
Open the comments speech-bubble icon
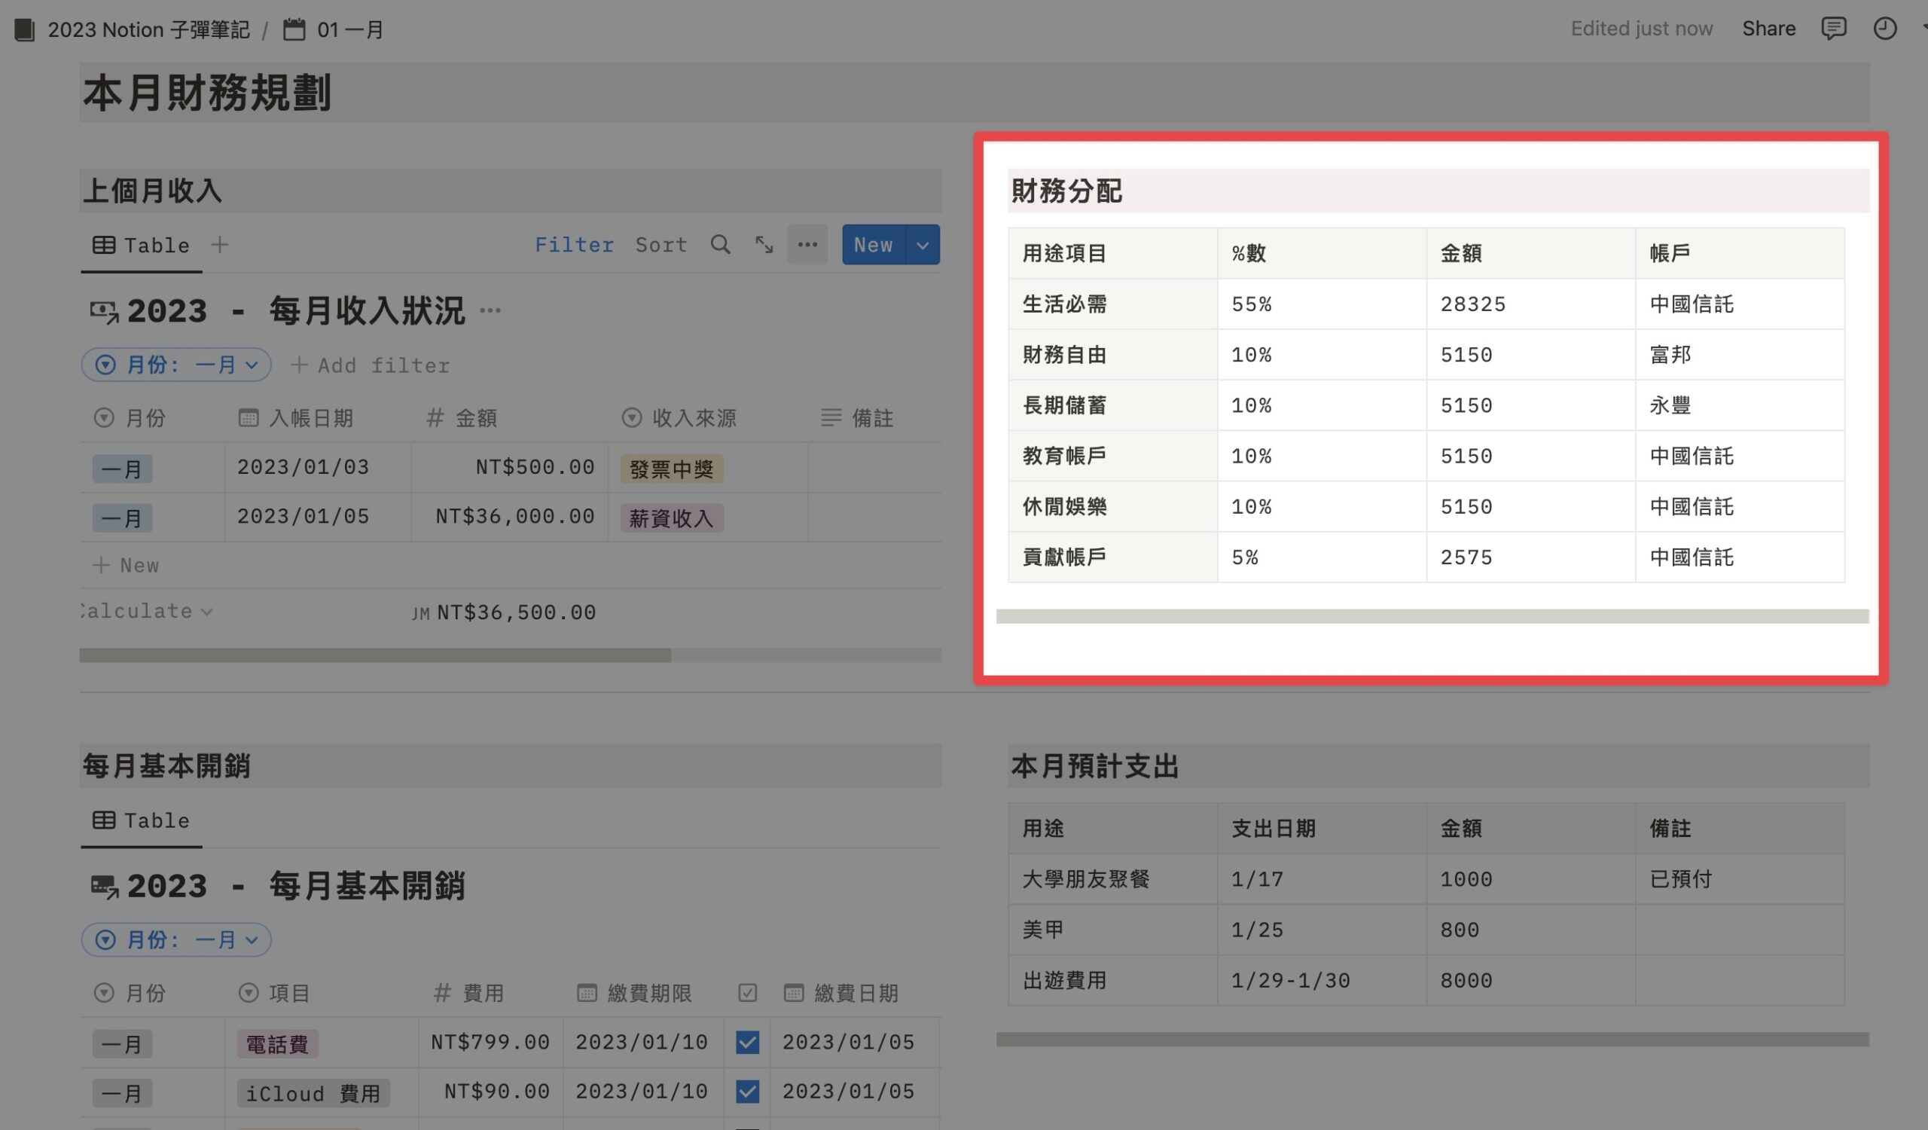pos(1833,29)
